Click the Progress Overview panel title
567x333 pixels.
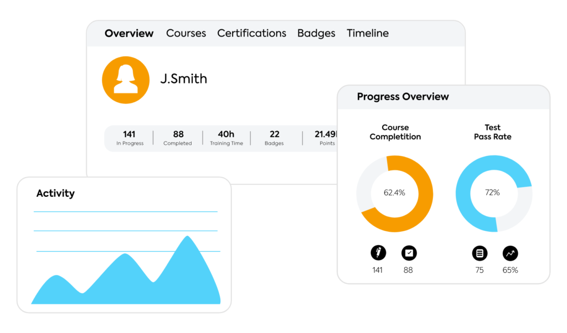pos(403,97)
